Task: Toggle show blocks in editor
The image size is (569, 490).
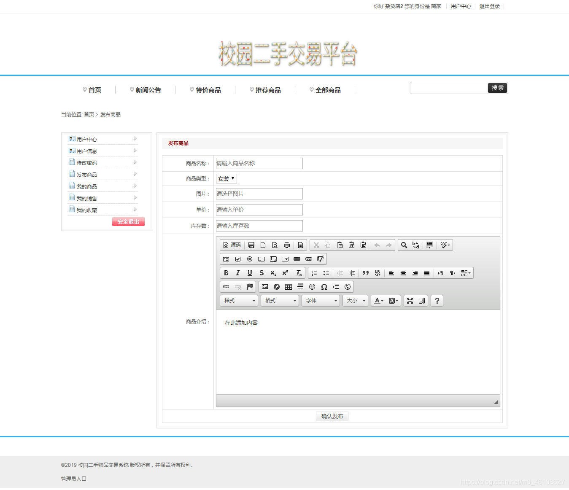Action: (422, 301)
